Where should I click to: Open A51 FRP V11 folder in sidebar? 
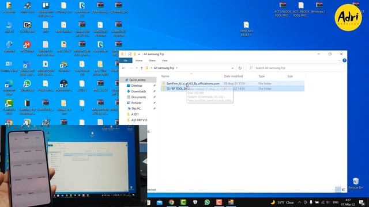coord(139,120)
